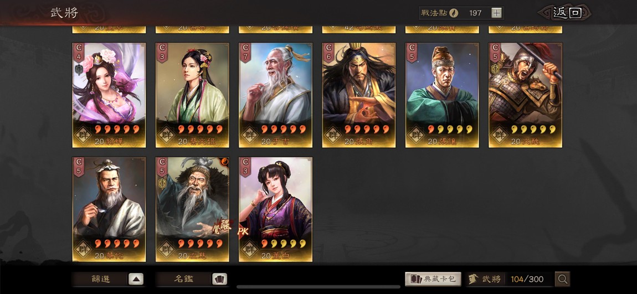
Task: Tap the magnifier search icon
Action: coord(563,279)
